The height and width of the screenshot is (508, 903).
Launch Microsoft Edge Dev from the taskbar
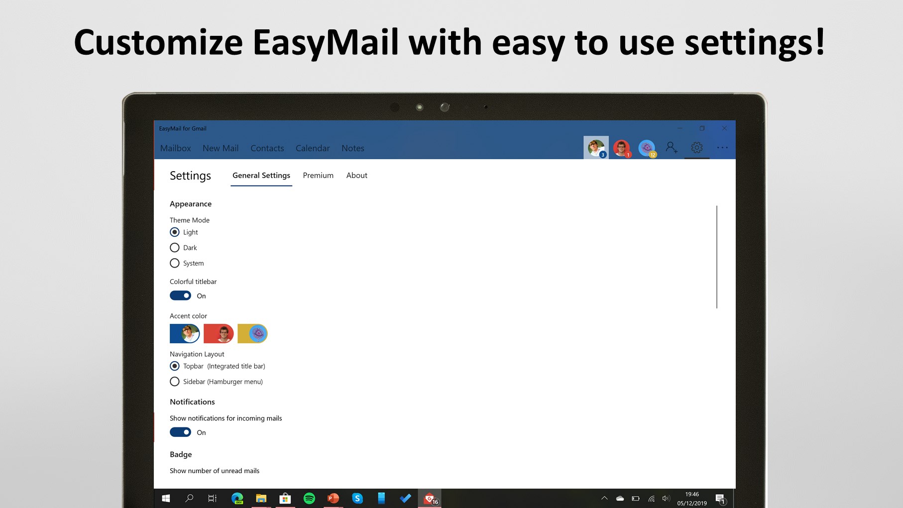pos(237,498)
